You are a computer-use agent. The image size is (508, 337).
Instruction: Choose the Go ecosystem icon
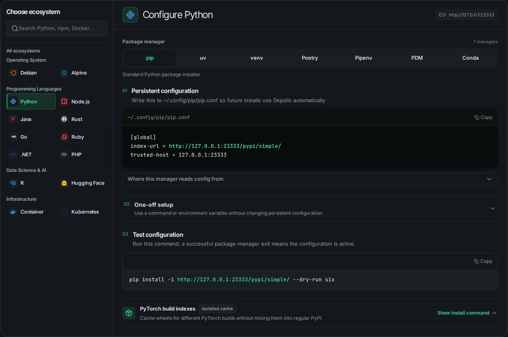pos(13,137)
